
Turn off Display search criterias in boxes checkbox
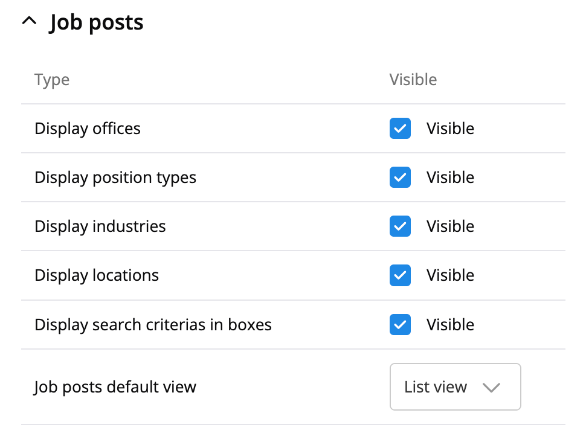pos(400,325)
